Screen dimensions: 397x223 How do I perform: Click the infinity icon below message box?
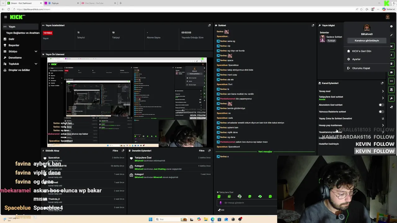pos(222,210)
